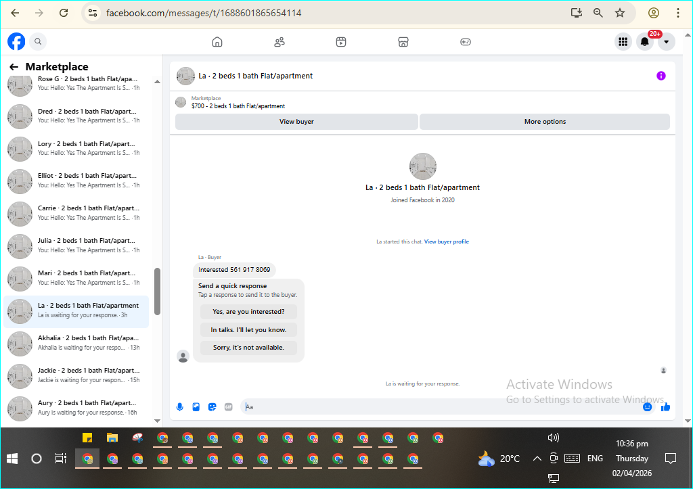Go back with the browser back arrow
This screenshot has width=693, height=489.
point(15,13)
